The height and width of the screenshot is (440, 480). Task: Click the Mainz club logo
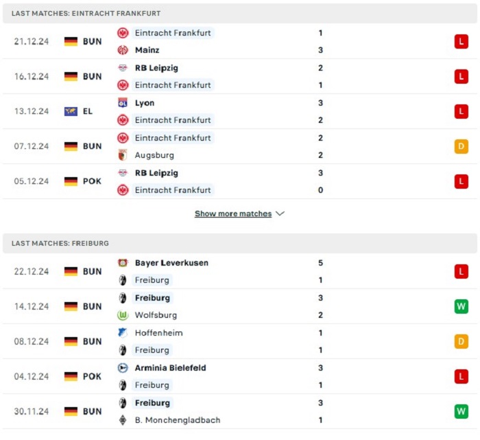pyautogui.click(x=123, y=50)
